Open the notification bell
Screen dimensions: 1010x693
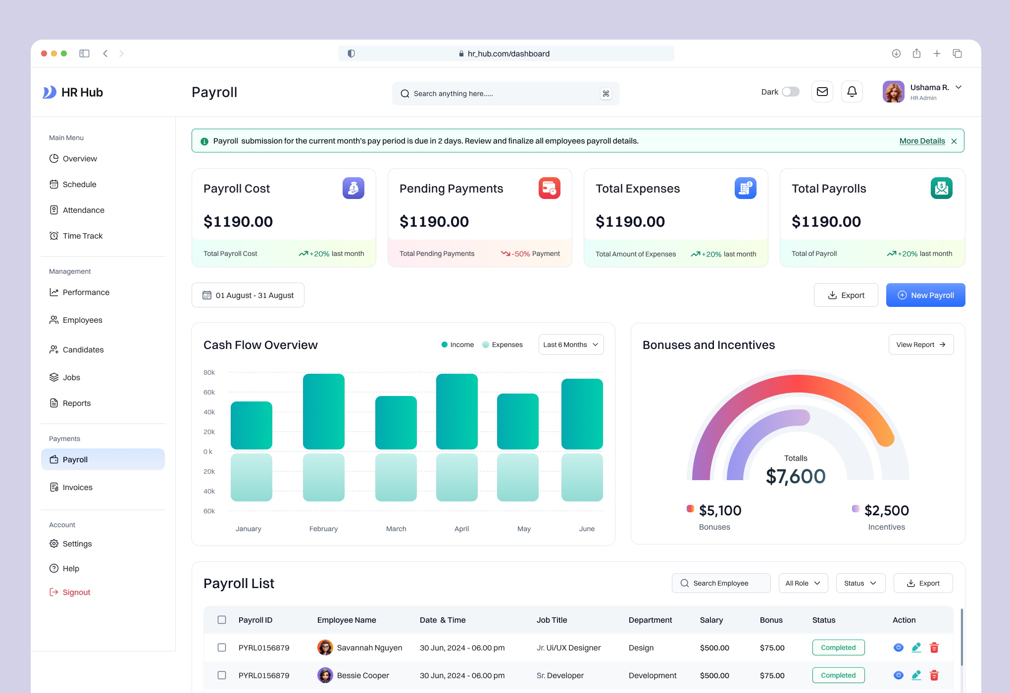(x=852, y=92)
